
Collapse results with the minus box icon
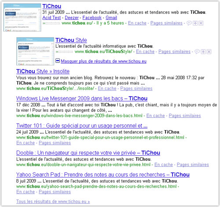point(58,60)
